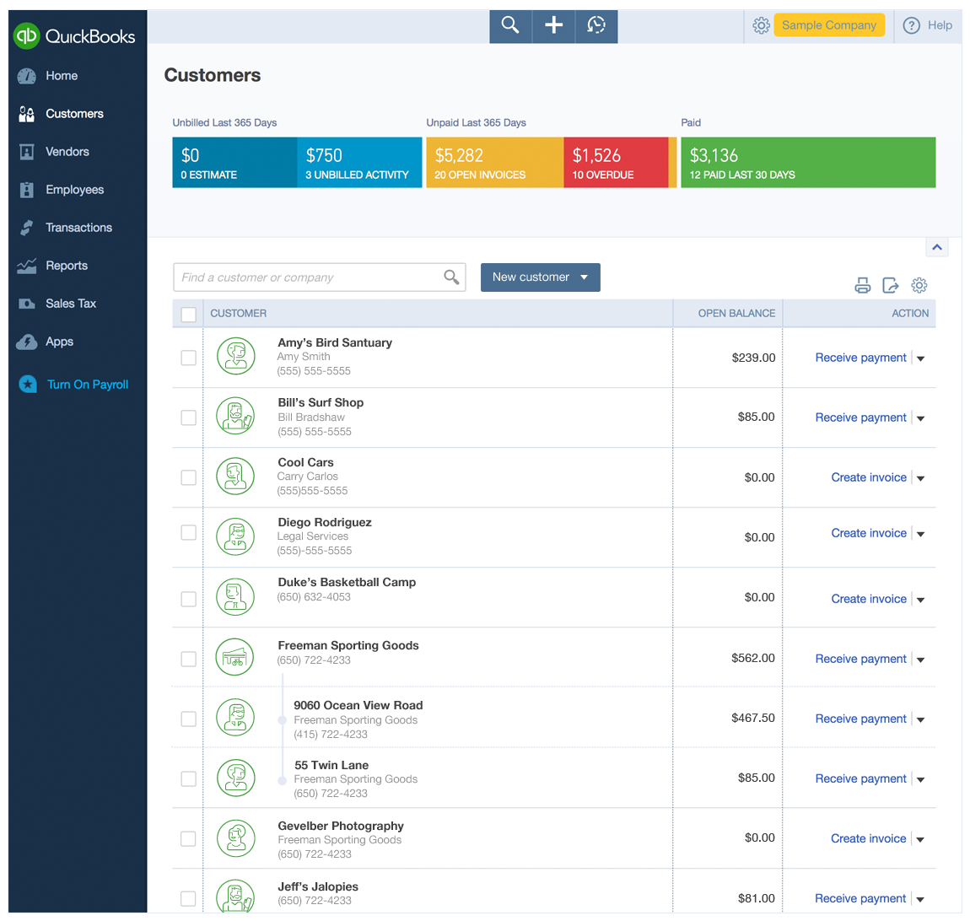Filter by the green $3,136 paid block
The width and height of the screenshot is (970, 921).
808,163
